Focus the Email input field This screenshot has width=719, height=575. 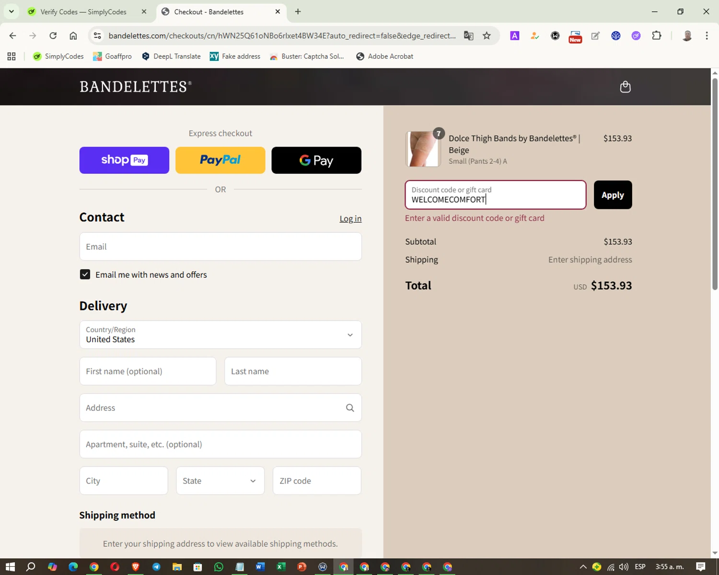[220, 247]
